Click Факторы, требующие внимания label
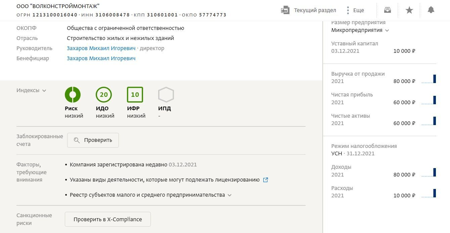The width and height of the screenshot is (450, 233). click(32, 172)
